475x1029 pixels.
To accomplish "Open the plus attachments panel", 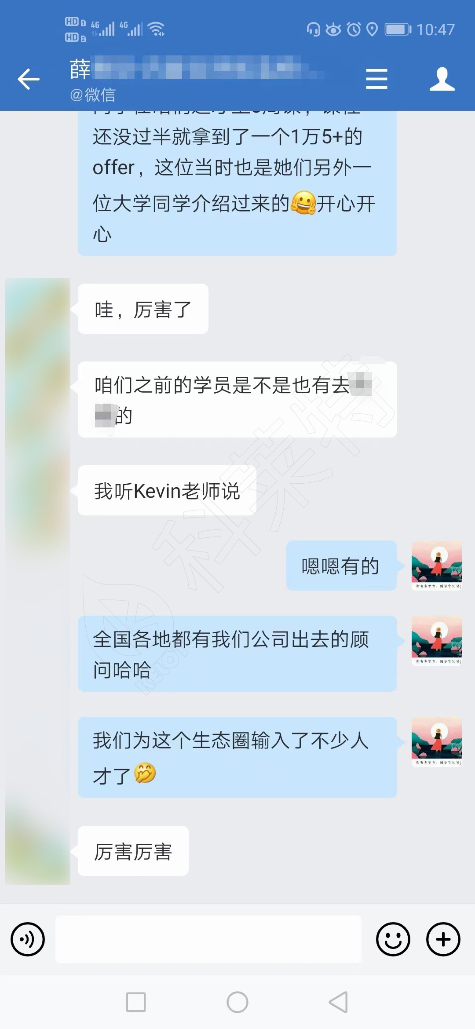I will tap(443, 939).
